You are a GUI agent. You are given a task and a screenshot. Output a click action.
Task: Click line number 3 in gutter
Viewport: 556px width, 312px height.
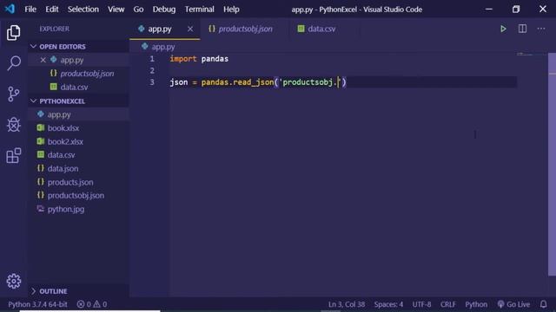[x=152, y=82]
